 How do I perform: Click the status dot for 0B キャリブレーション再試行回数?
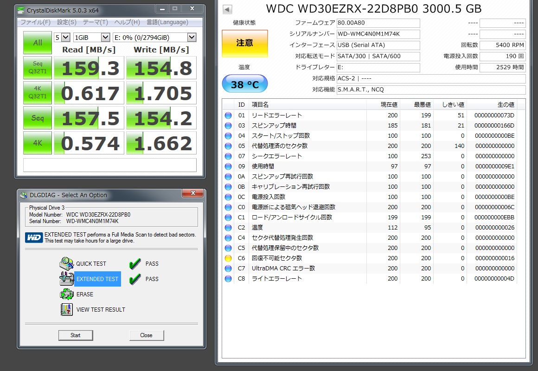(228, 187)
